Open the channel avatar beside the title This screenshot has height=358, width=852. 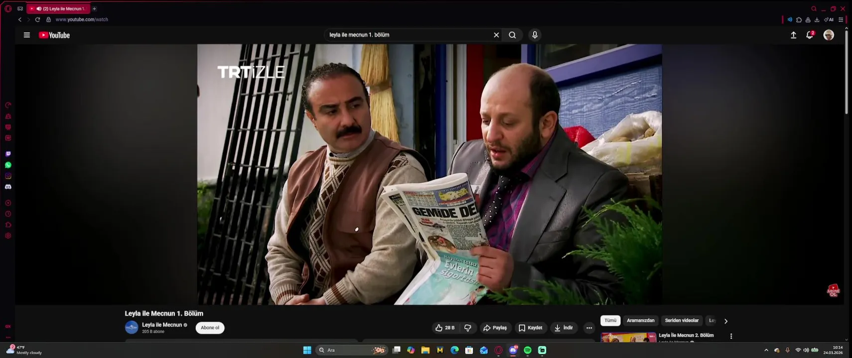click(x=132, y=327)
